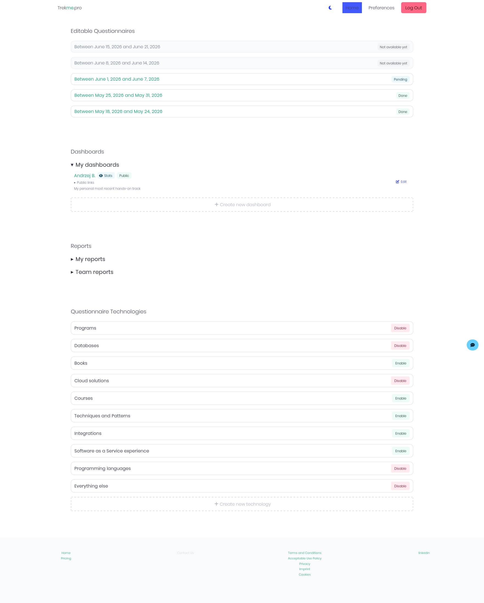Viewport: 484px width, 603px height.
Task: Open the footer Home link
Action: tap(66, 553)
